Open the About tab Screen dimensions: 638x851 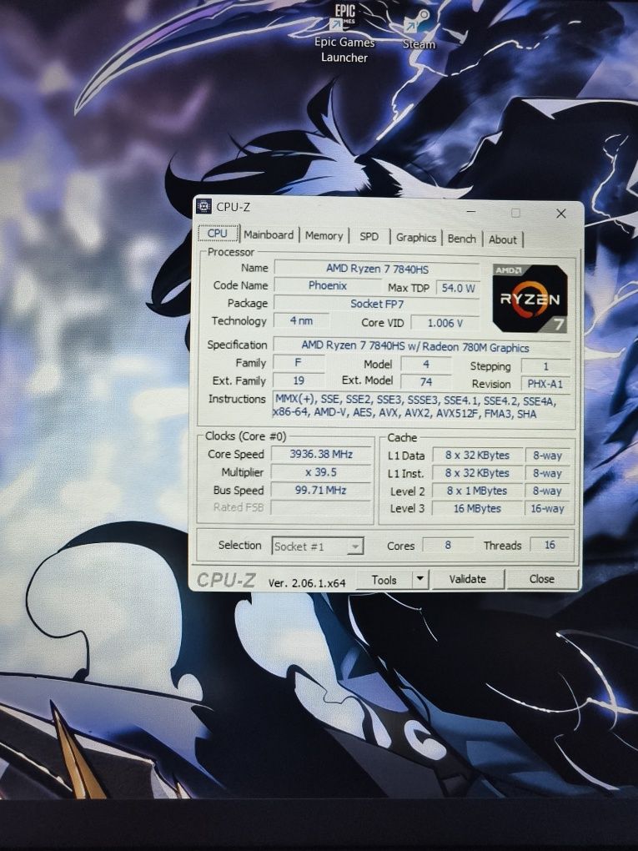pyautogui.click(x=503, y=240)
